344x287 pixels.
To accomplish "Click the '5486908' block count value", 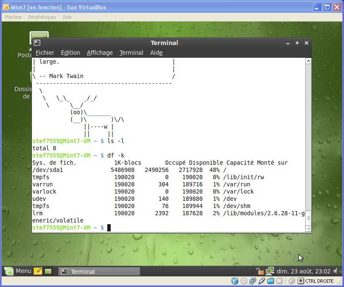I will pos(123,170).
